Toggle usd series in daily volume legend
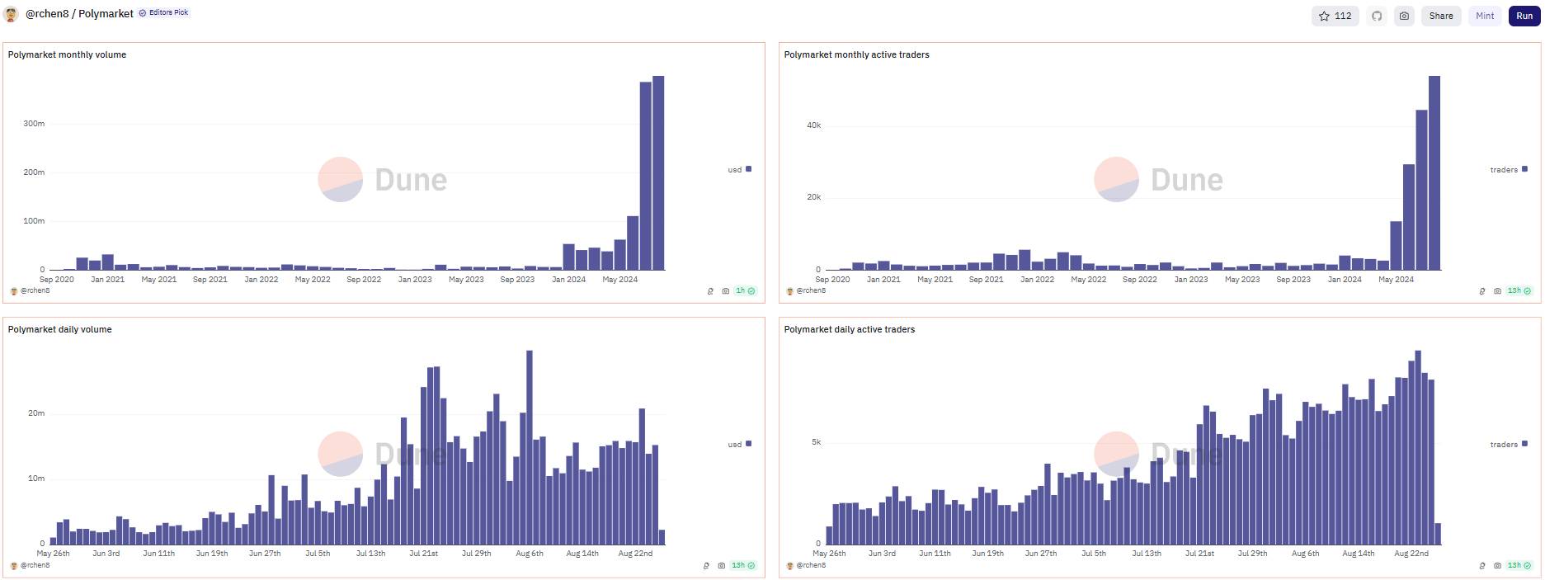 tap(739, 445)
